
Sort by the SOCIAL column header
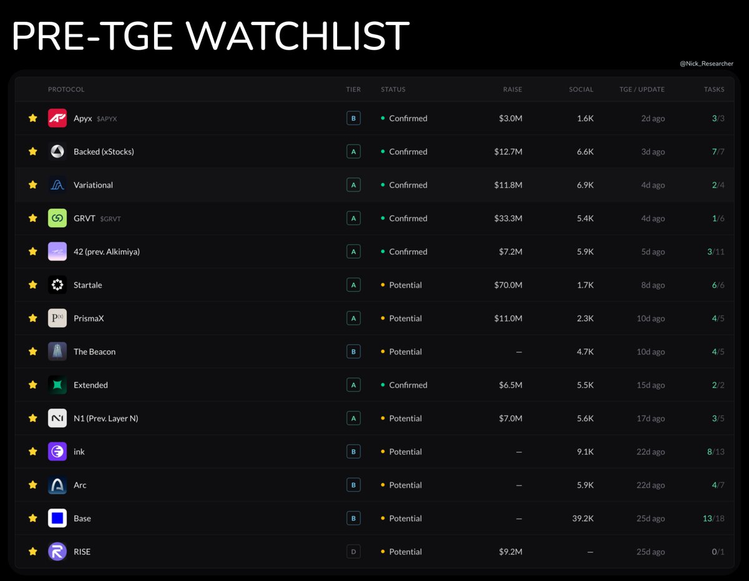(x=581, y=89)
